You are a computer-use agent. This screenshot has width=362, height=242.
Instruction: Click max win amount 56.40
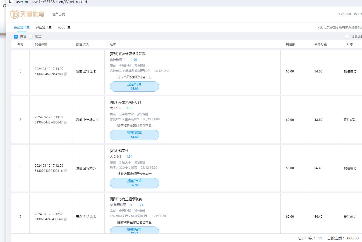(318, 168)
